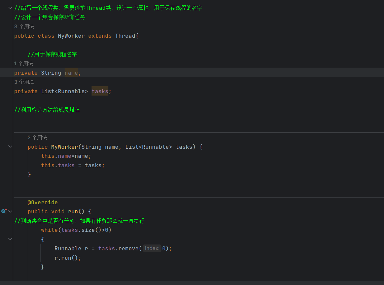Click String type in private name field

[x=51, y=73]
